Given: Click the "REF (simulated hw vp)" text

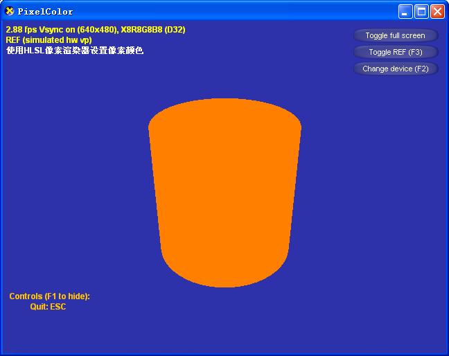Looking at the screenshot, I should pyautogui.click(x=49, y=39).
